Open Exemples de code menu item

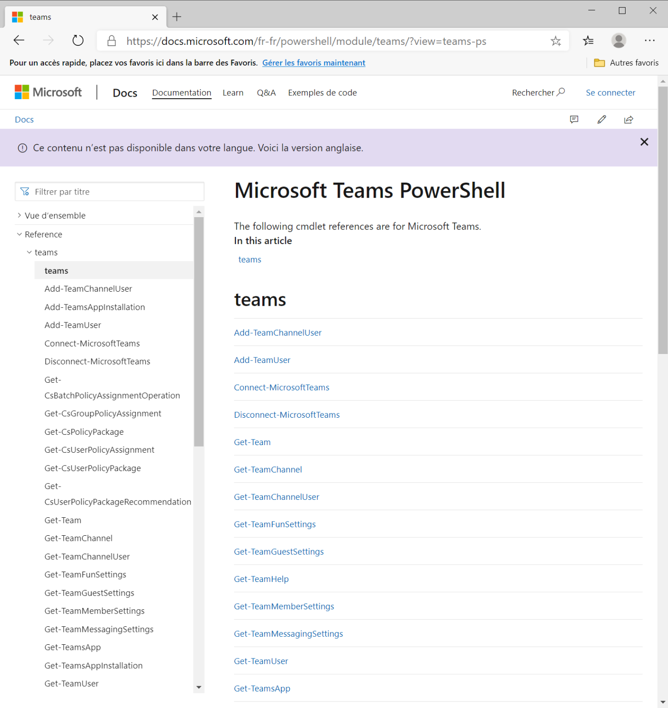point(322,93)
